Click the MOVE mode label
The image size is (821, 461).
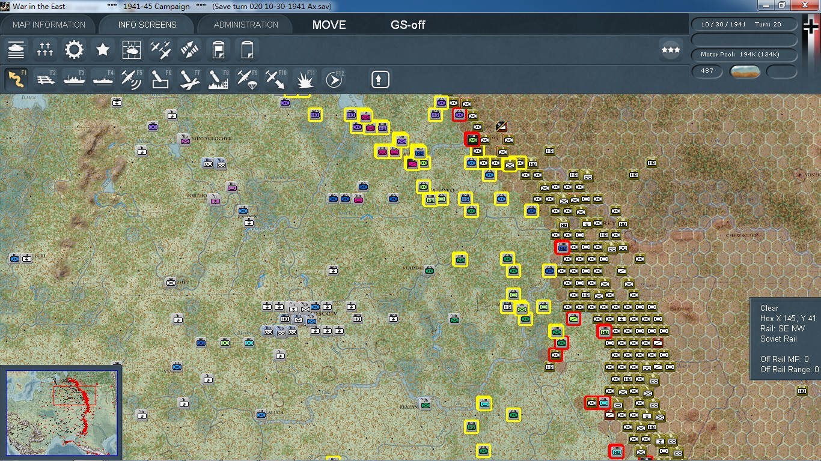329,25
